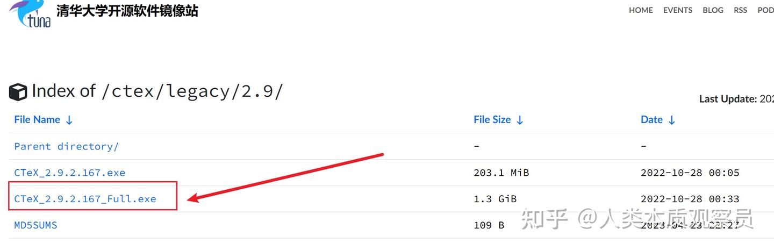Click the 2022-10-28 00:05 date cell
Image resolution: width=774 pixels, height=250 pixels.
[690, 173]
